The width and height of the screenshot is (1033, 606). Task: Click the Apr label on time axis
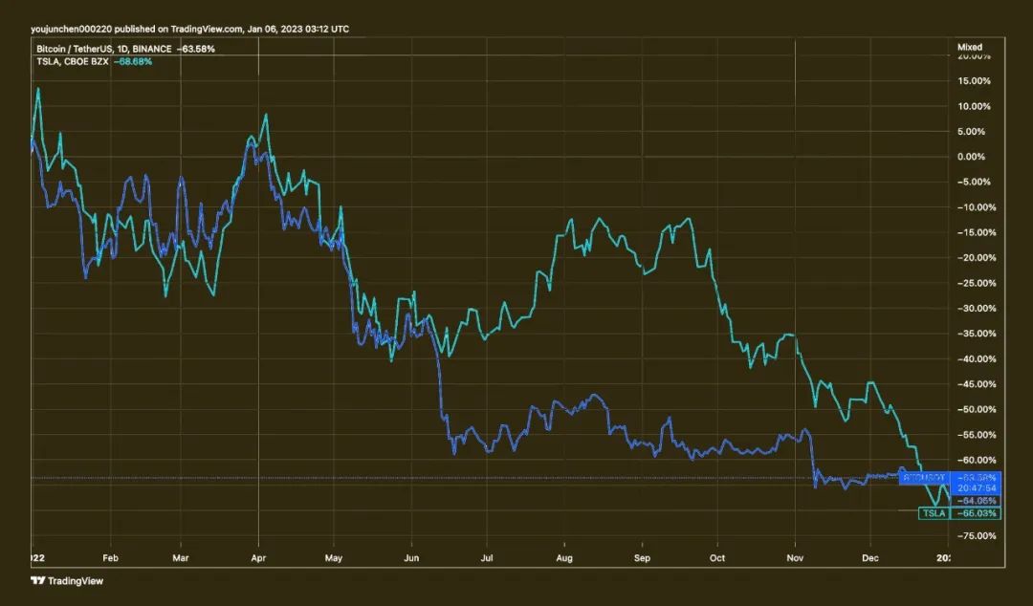tap(259, 557)
